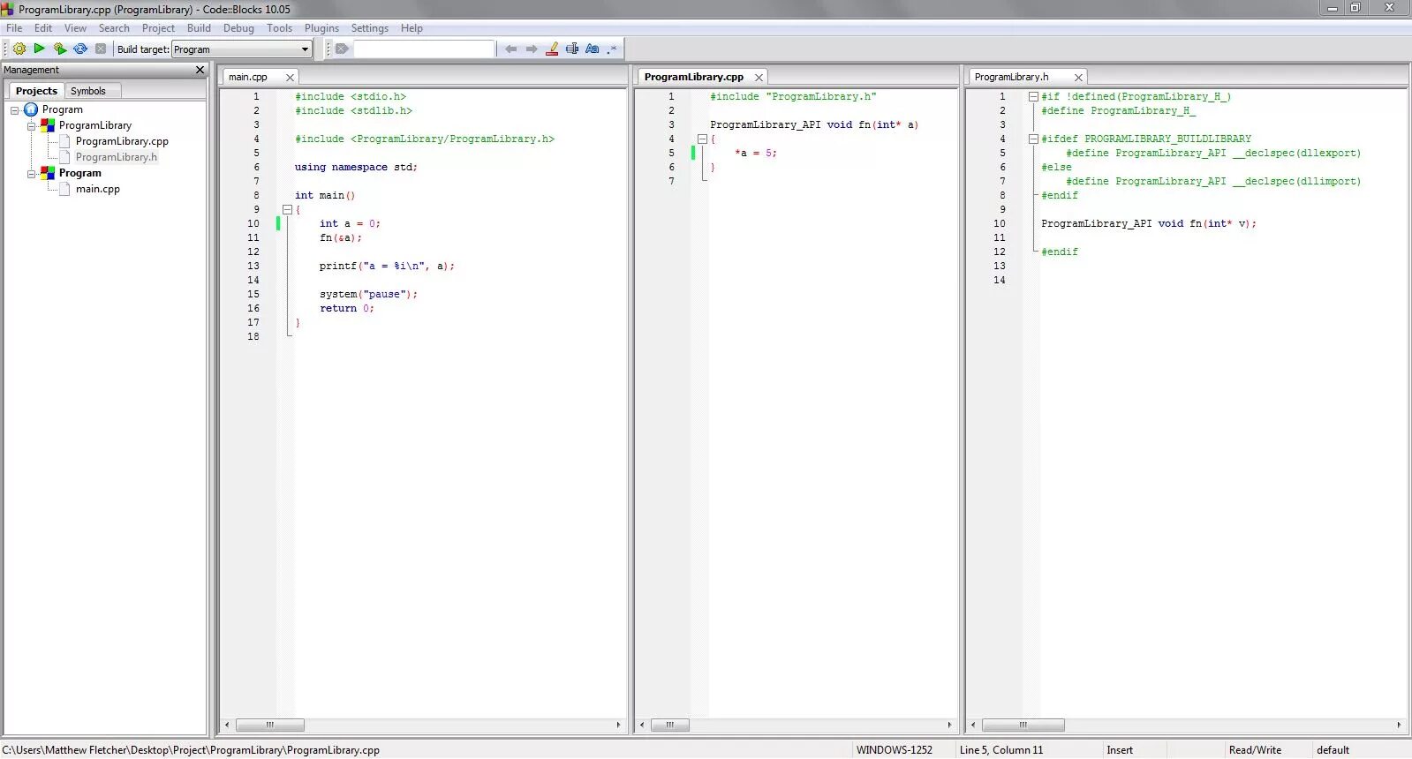
Task: Open the Project menu
Action: tap(158, 28)
